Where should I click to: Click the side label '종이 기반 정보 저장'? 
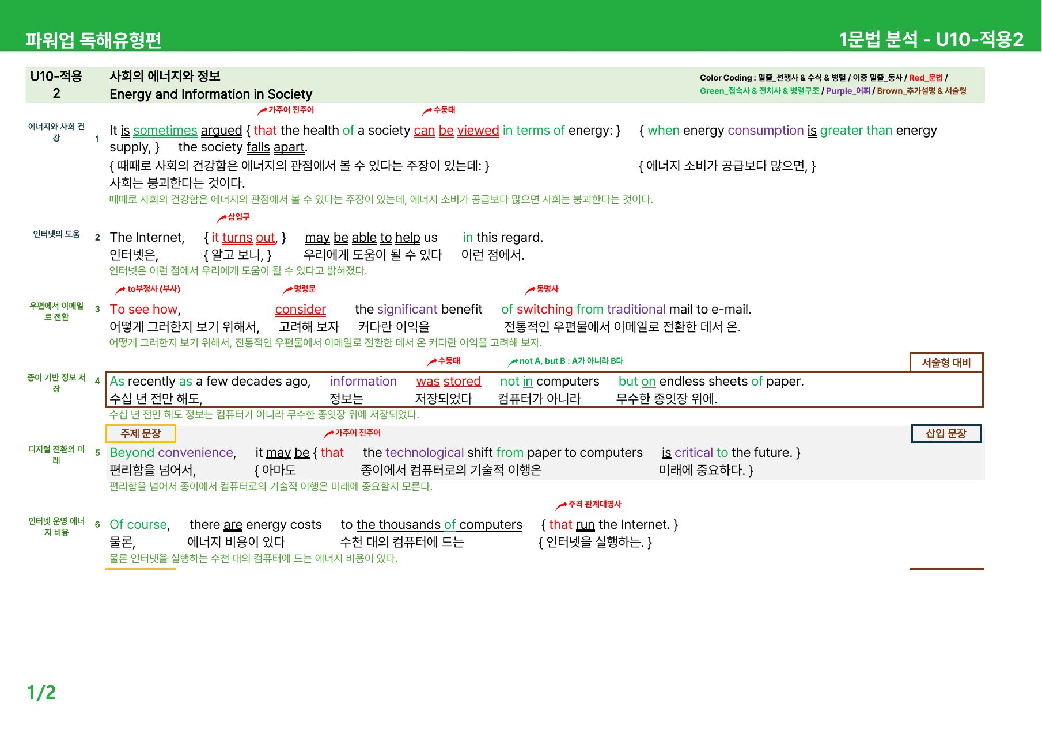(x=56, y=383)
